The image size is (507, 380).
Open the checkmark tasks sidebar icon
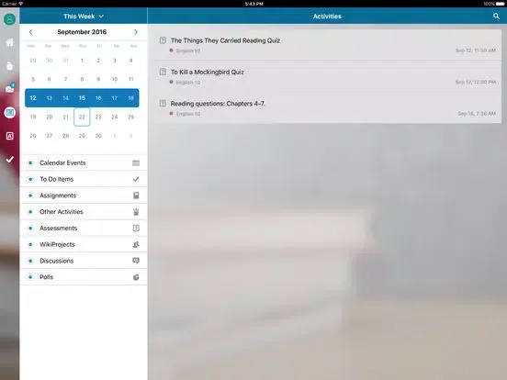pyautogui.click(x=10, y=160)
